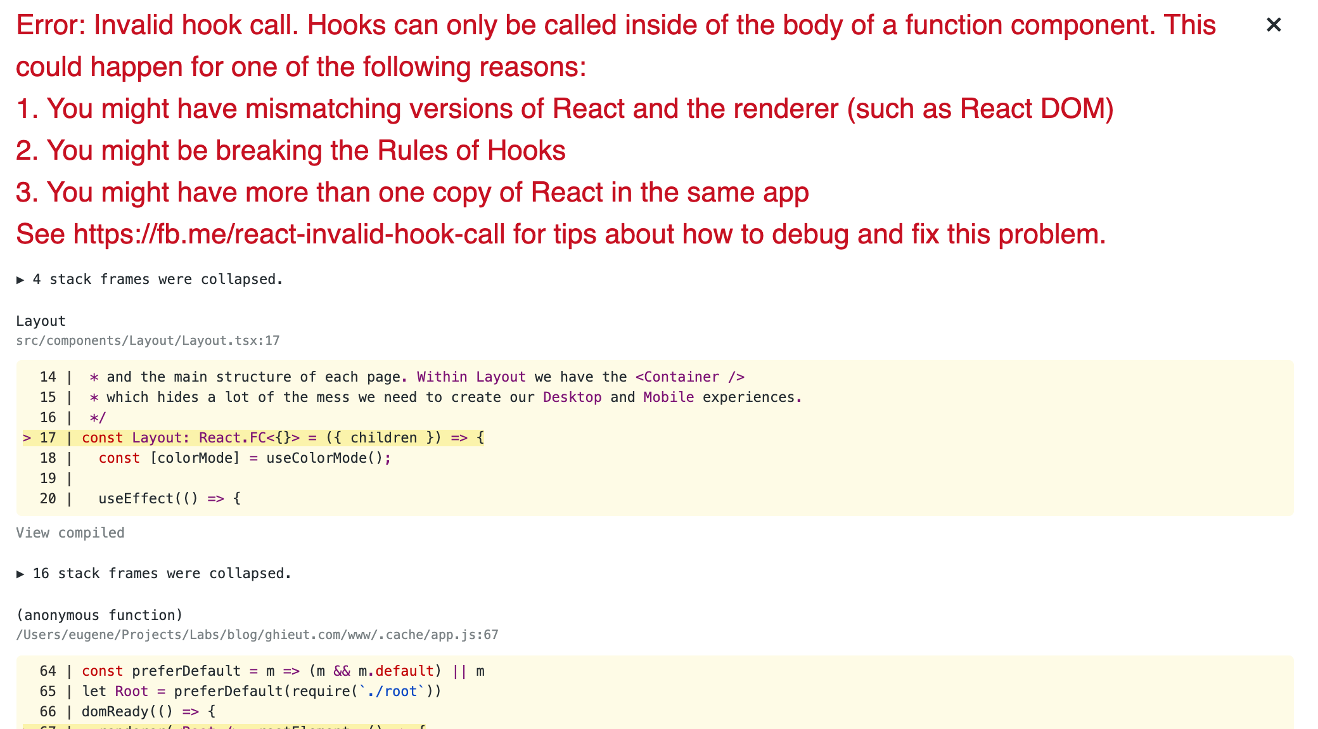Open the src/components/Layout/Layout.tsx:17 file path
The image size is (1318, 729).
148,340
